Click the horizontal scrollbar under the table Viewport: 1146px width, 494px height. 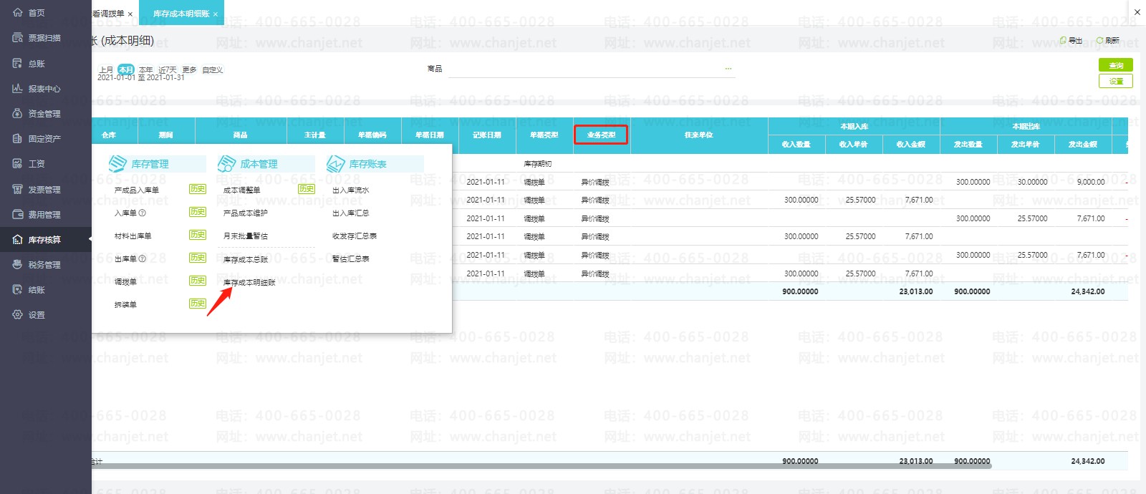tap(541, 466)
